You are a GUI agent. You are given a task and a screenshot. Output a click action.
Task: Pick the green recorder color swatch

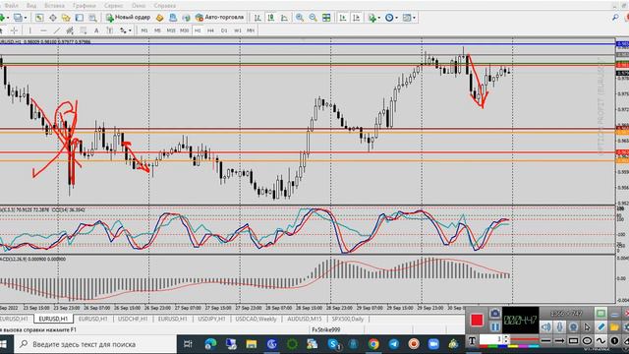[492, 346]
